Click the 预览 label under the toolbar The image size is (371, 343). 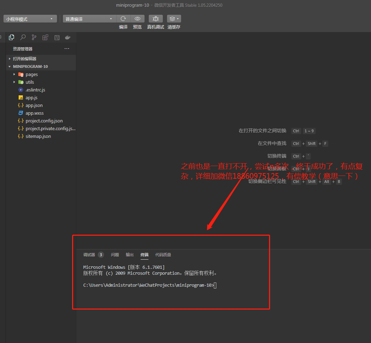pos(137,27)
